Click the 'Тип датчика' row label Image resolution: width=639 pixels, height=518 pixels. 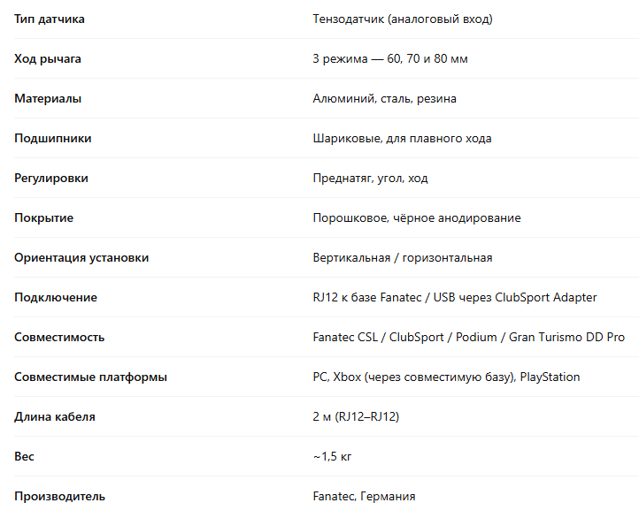point(50,19)
